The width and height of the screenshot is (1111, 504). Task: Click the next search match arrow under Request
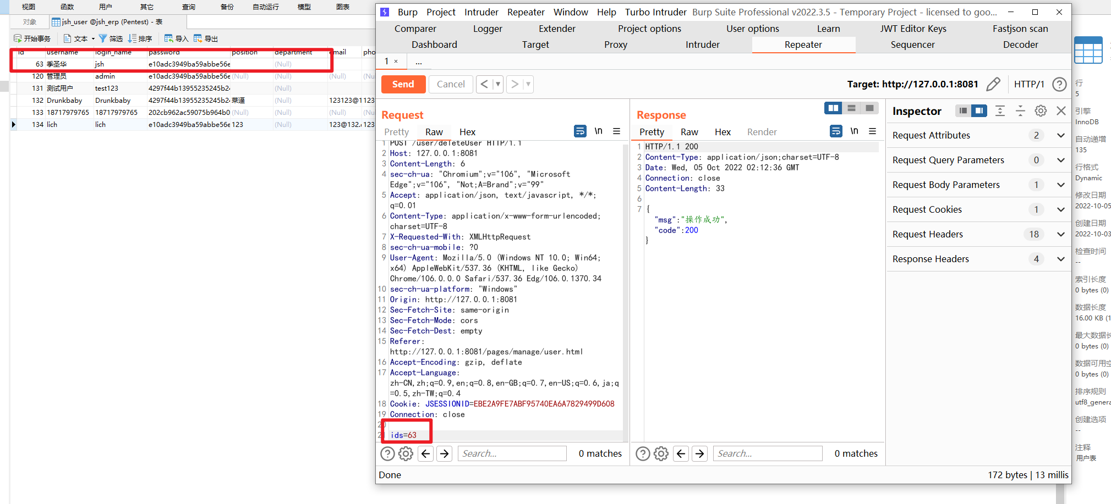(444, 453)
